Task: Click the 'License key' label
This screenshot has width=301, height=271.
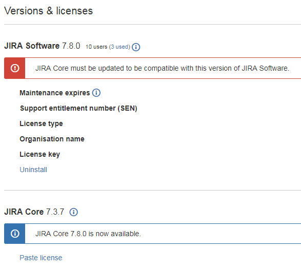Action: click(x=39, y=154)
